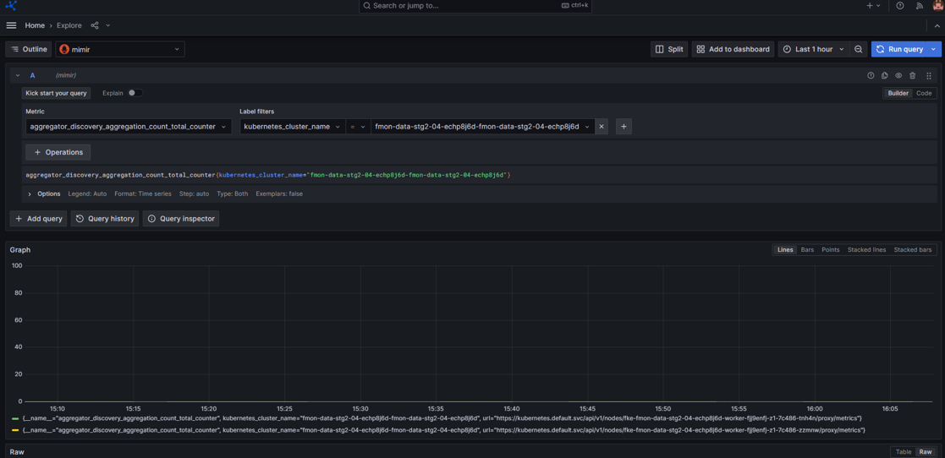Switch the raw view to Table
Viewport: 945px width, 458px height.
pyautogui.click(x=904, y=451)
